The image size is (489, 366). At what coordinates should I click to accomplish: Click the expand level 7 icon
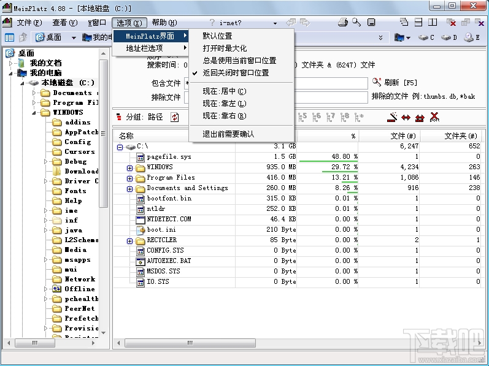331,117
